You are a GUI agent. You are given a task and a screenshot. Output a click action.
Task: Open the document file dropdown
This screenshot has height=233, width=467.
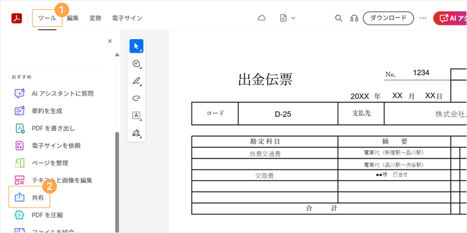pos(287,18)
